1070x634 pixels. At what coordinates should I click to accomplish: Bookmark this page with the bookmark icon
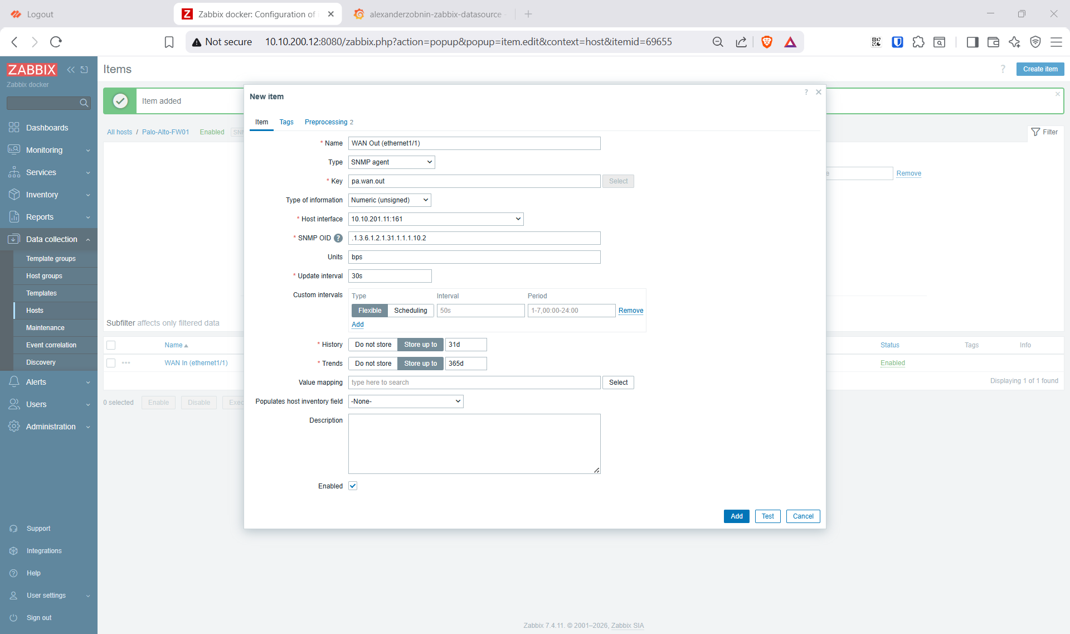[169, 42]
